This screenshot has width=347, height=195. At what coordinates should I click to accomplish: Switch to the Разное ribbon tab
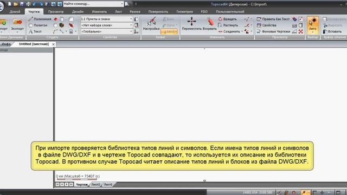135,11
